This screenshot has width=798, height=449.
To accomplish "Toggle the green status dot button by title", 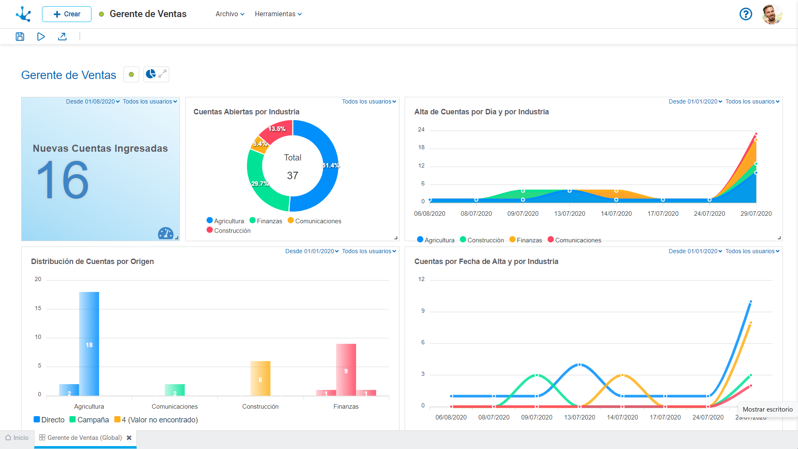I will coord(131,74).
